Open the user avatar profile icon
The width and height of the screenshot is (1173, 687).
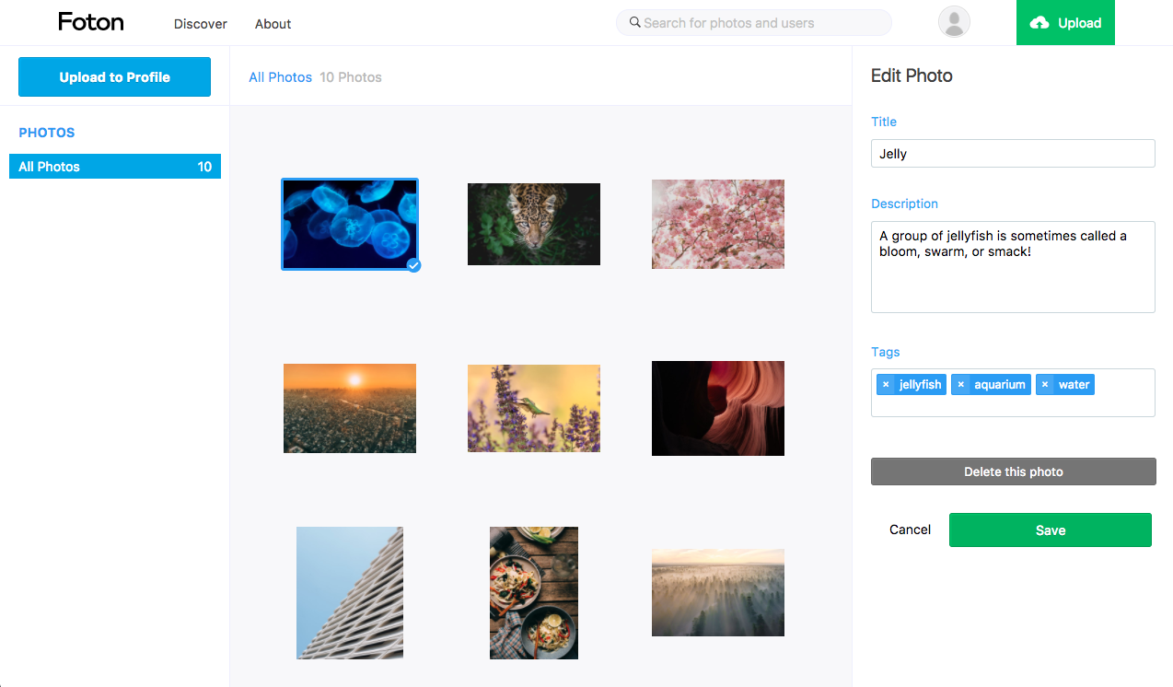tap(954, 22)
